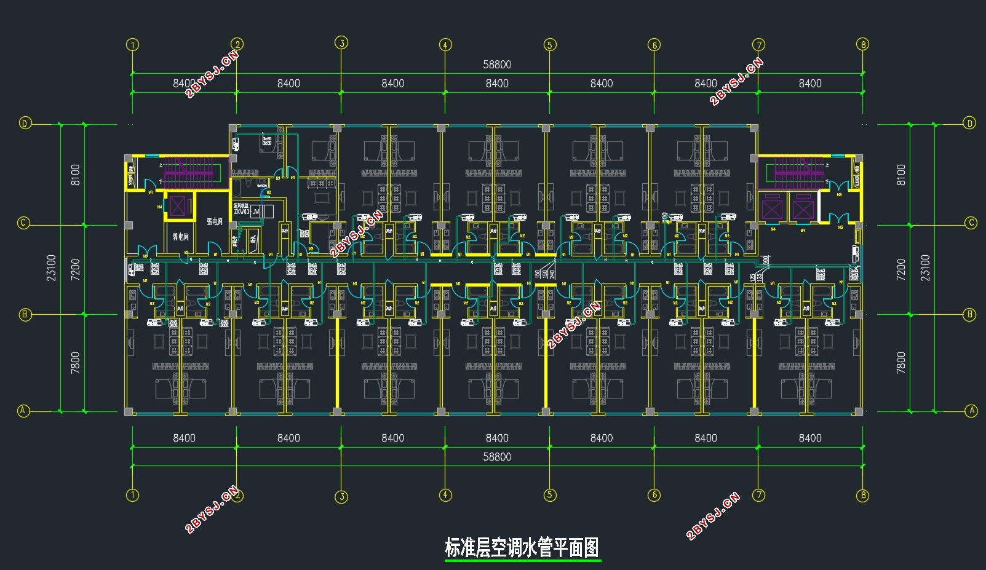
Task: Select the purple staircase at right wing
Action: (x=798, y=172)
